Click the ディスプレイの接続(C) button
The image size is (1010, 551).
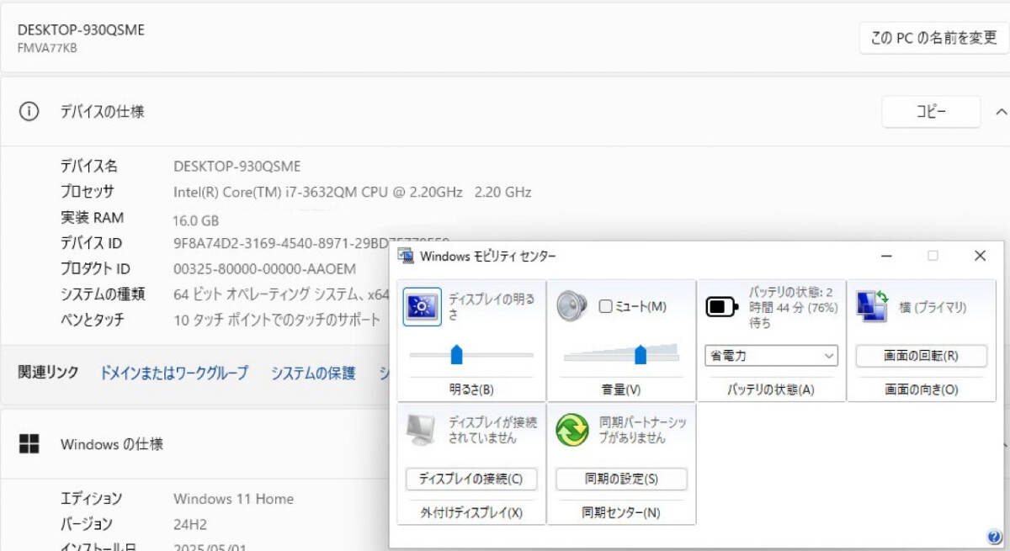coord(470,479)
